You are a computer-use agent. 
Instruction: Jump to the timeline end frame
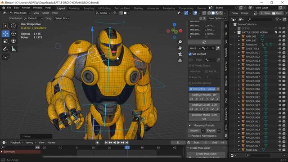tap(127, 143)
